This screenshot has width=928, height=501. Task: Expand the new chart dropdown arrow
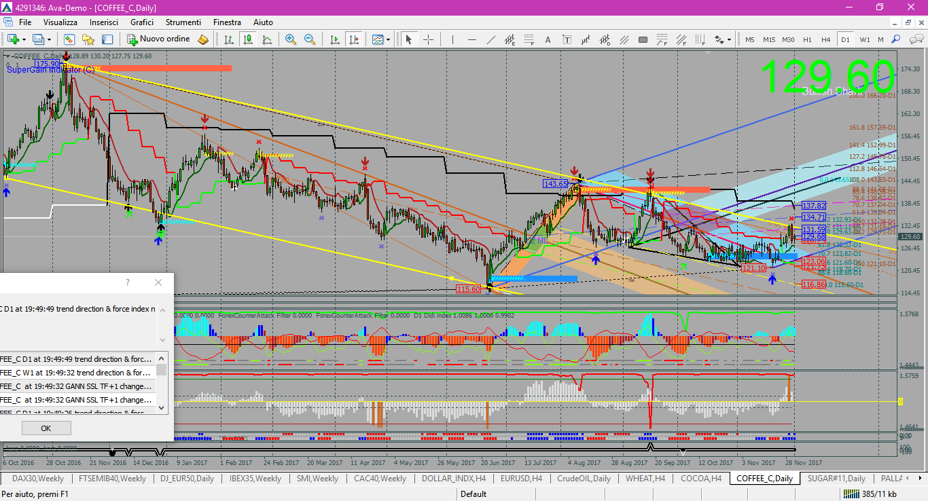pos(24,39)
